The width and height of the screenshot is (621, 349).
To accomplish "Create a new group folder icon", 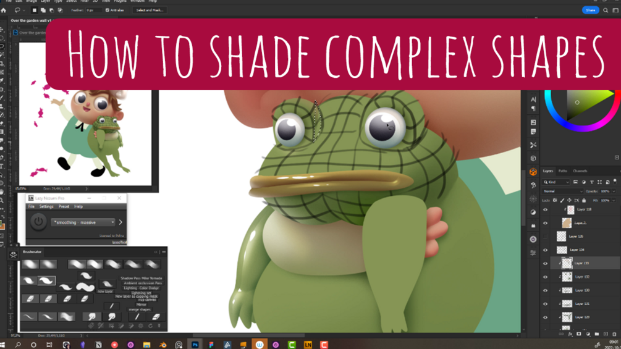I will tap(597, 334).
